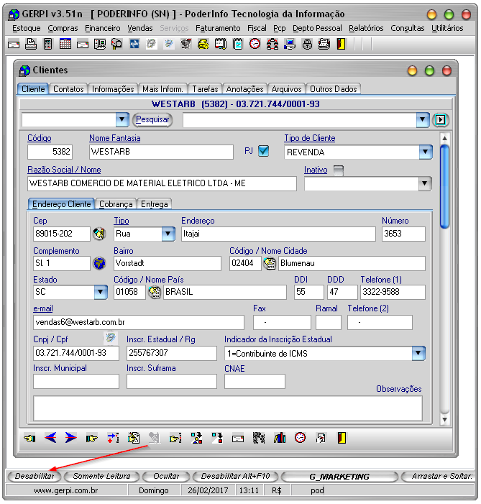
Task: Click the Razão Social / Nome link
Action: click(64, 170)
